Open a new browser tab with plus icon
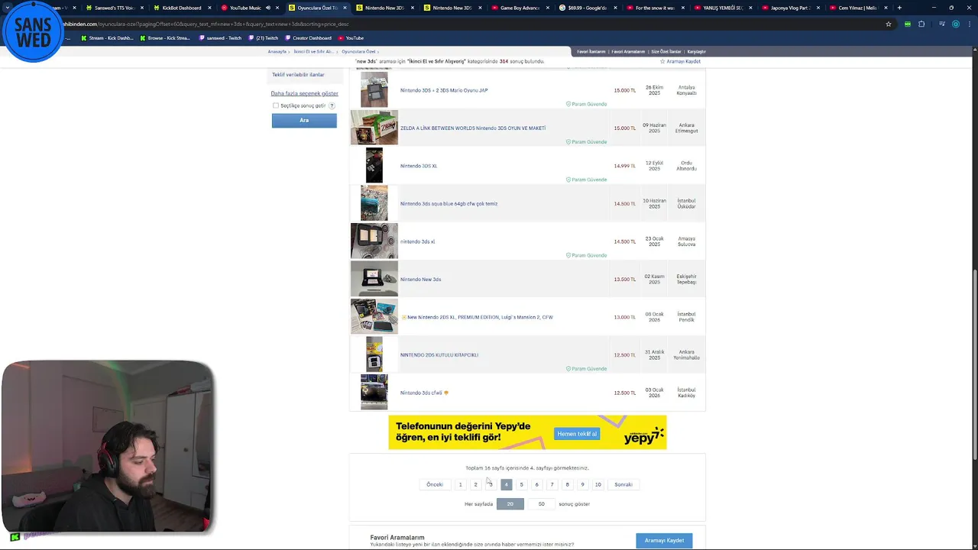Viewport: 978px width, 550px height. click(899, 8)
